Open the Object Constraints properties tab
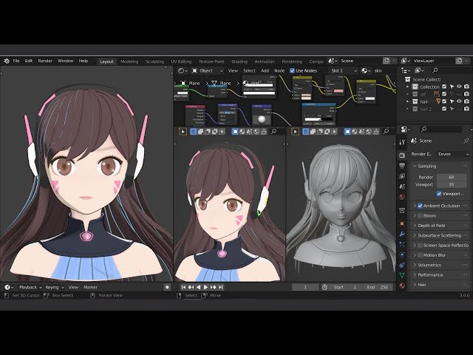This screenshot has width=473, height=355. pos(402,265)
